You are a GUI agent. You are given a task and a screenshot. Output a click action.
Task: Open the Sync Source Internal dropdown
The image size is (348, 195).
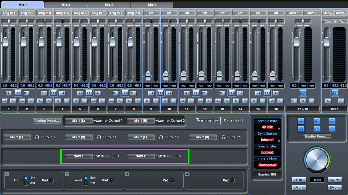pos(267,140)
